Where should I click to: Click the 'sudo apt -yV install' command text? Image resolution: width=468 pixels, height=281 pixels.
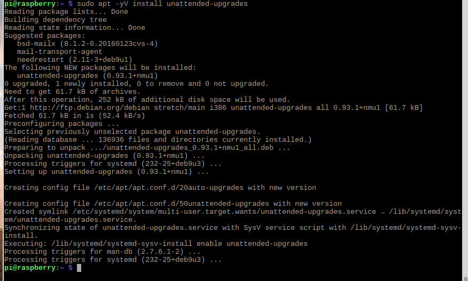(x=119, y=4)
